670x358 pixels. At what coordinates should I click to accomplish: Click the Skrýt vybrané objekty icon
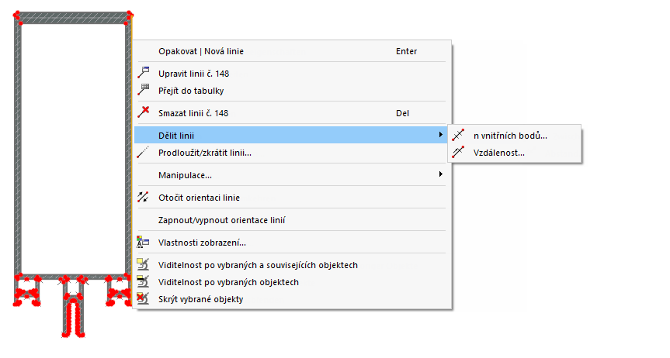143,298
